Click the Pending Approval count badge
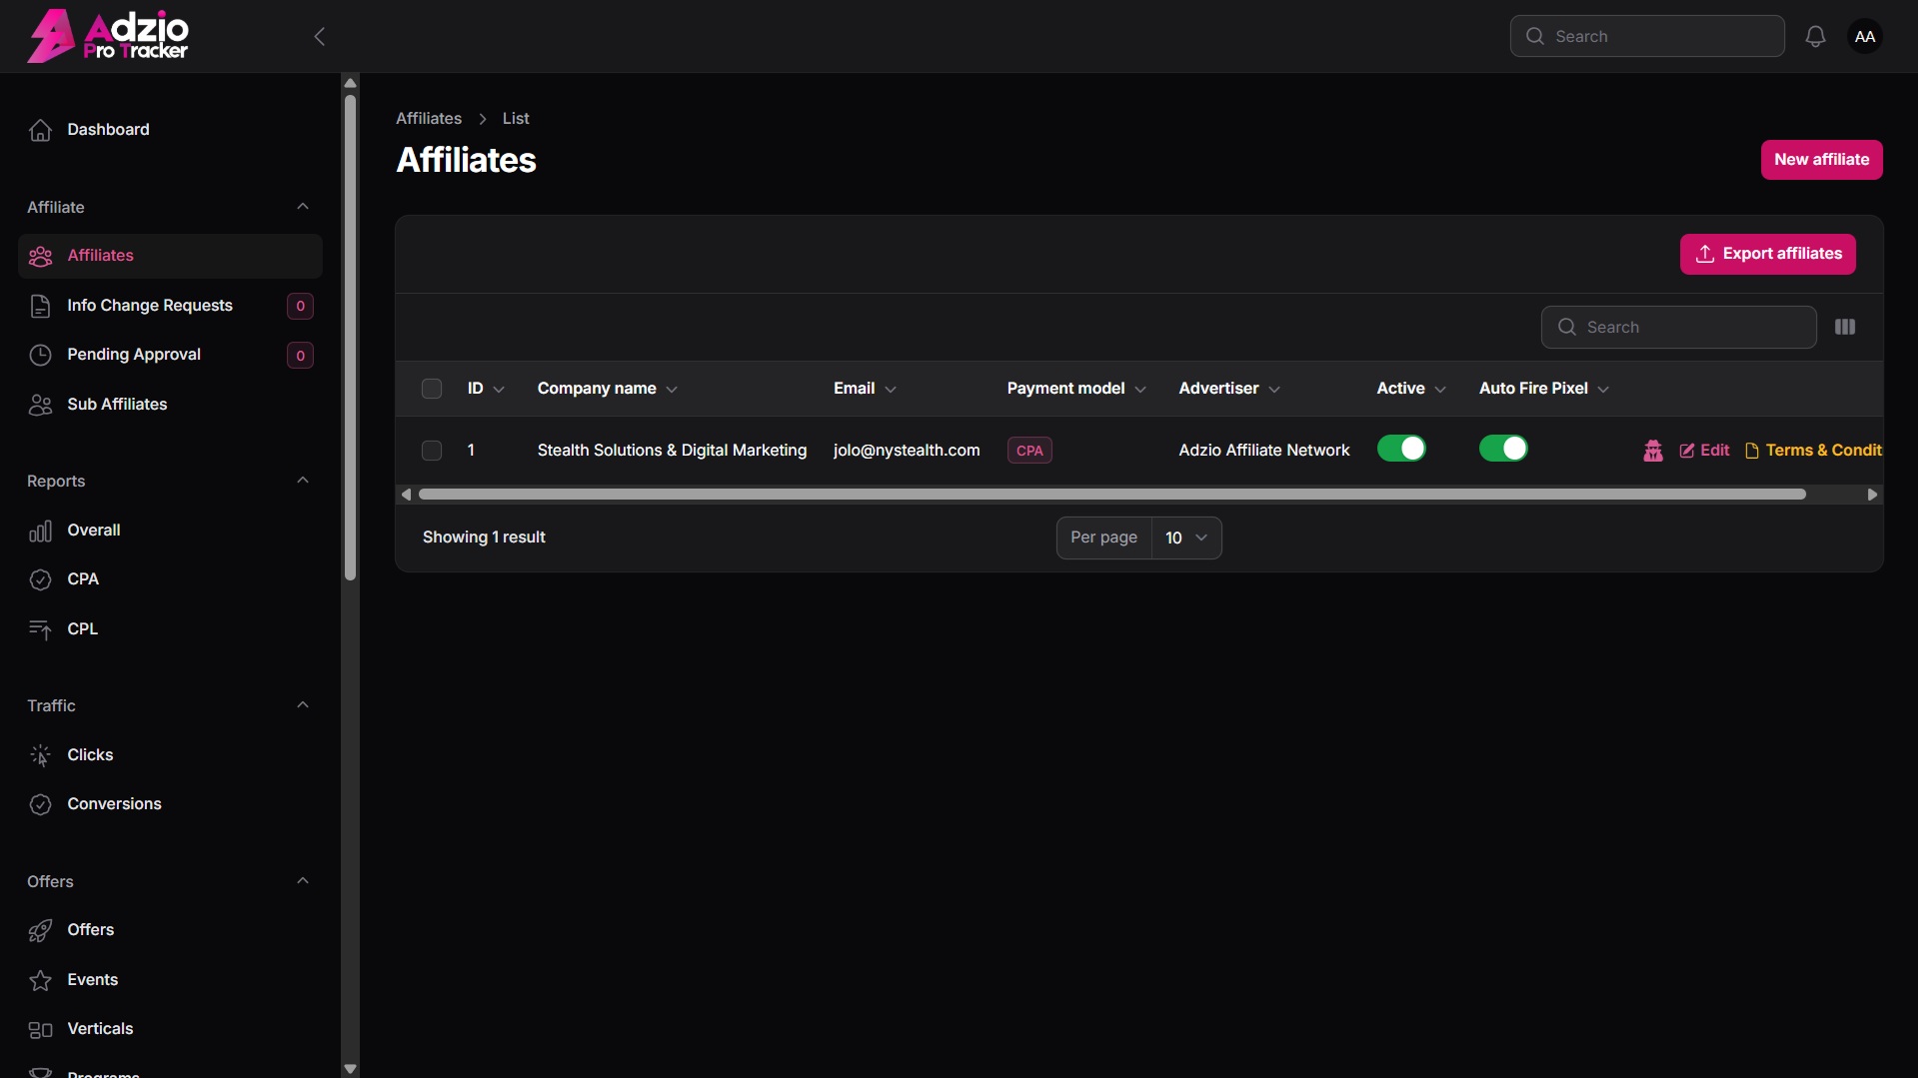Viewport: 1918px width, 1078px height. 300,356
